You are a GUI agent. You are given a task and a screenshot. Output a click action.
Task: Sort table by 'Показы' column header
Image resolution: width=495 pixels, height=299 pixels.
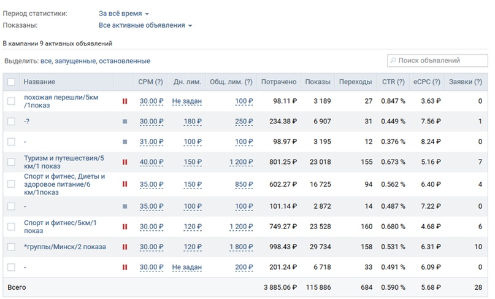(318, 82)
